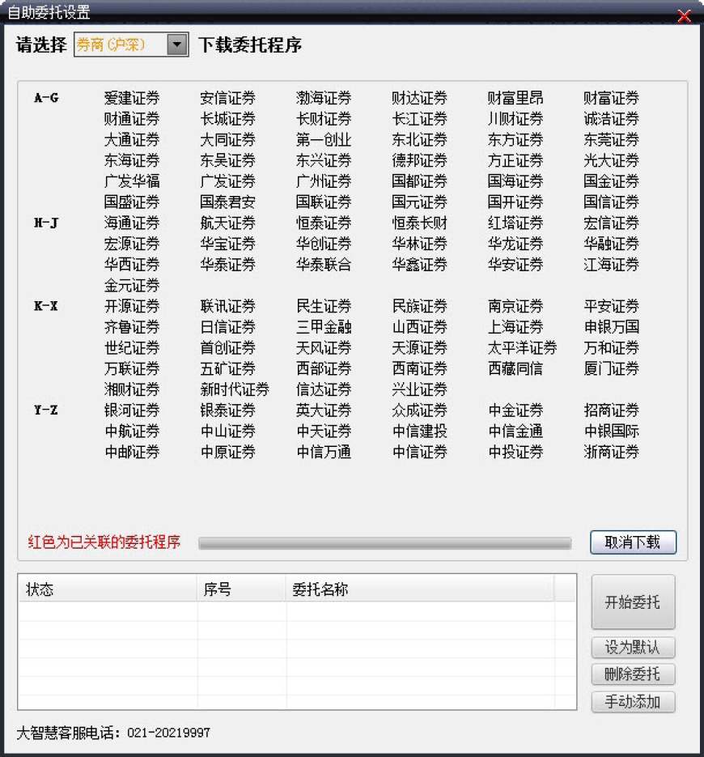This screenshot has height=757, width=704.
Task: Click 国金证券 broker name
Action: pyautogui.click(x=611, y=181)
